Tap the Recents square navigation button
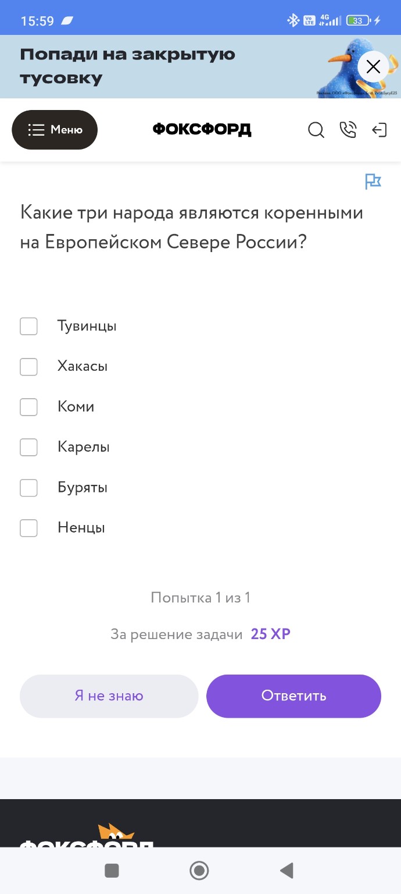401x894 pixels. 112,870
